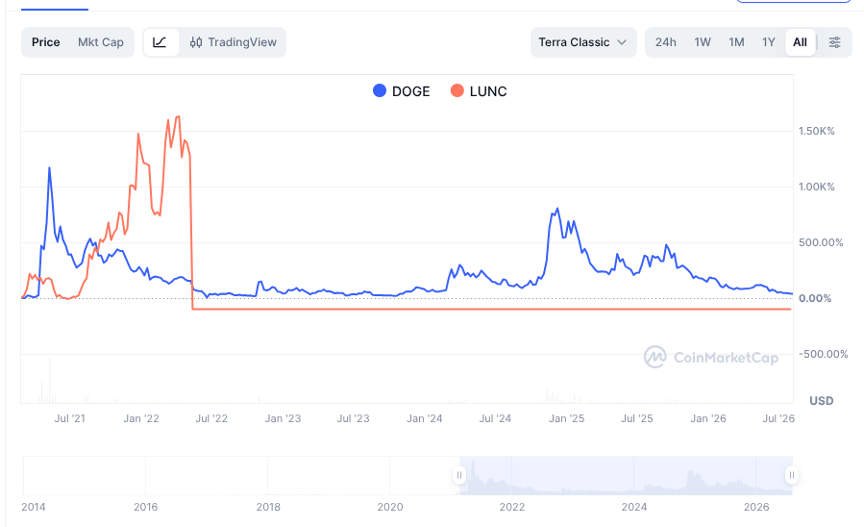This screenshot has height=527, width=864.
Task: Click the Jan '25 date label
Action: tap(566, 418)
